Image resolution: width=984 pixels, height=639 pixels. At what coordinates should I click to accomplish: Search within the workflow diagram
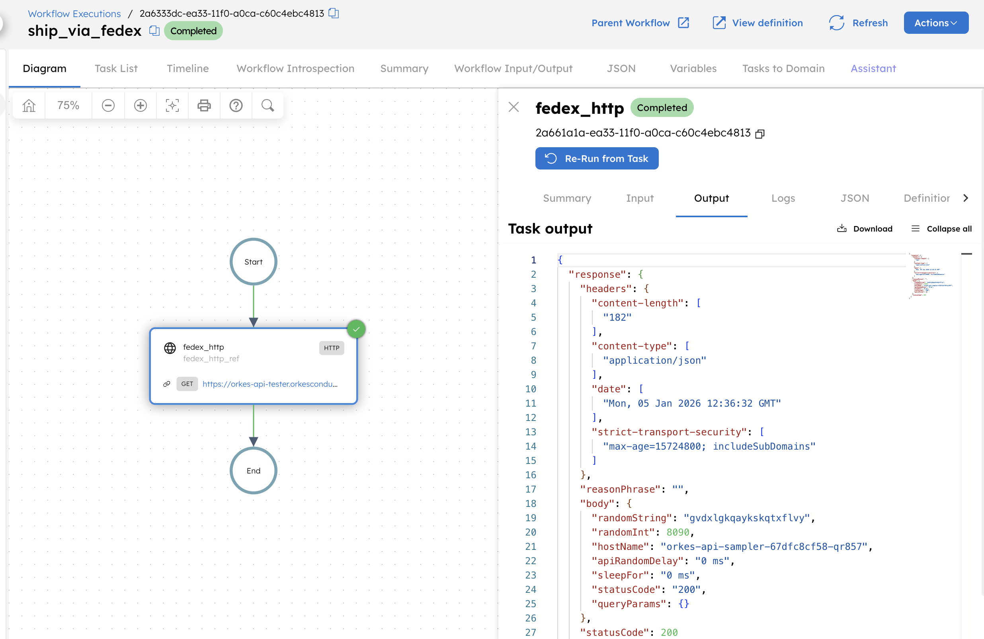tap(267, 105)
